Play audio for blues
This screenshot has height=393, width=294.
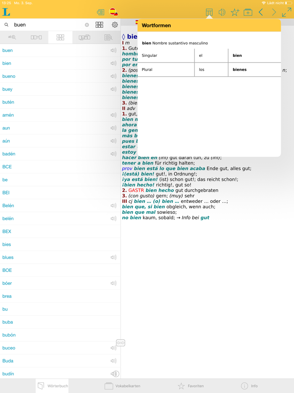[x=113, y=258]
